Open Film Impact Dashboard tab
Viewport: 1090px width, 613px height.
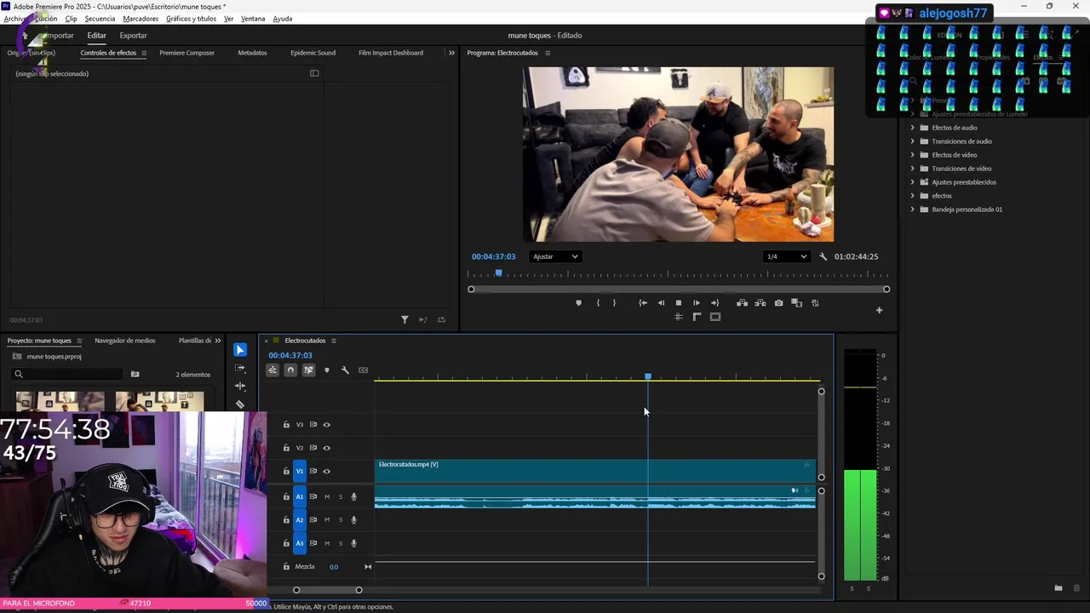pyautogui.click(x=391, y=53)
